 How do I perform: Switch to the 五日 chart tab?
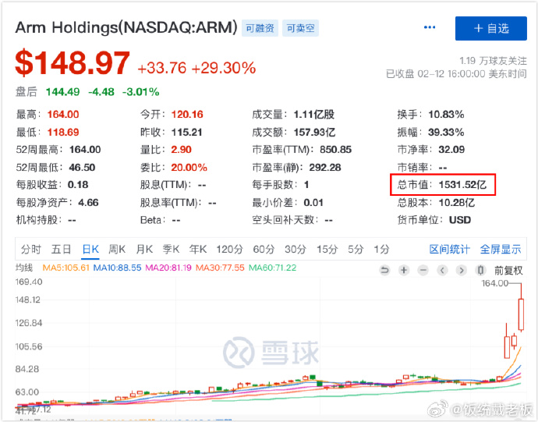tap(61, 250)
